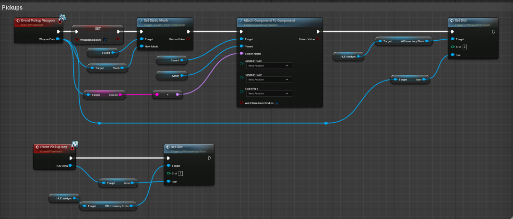Click the SET node's Weapon Equipped output pin

pos(117,39)
